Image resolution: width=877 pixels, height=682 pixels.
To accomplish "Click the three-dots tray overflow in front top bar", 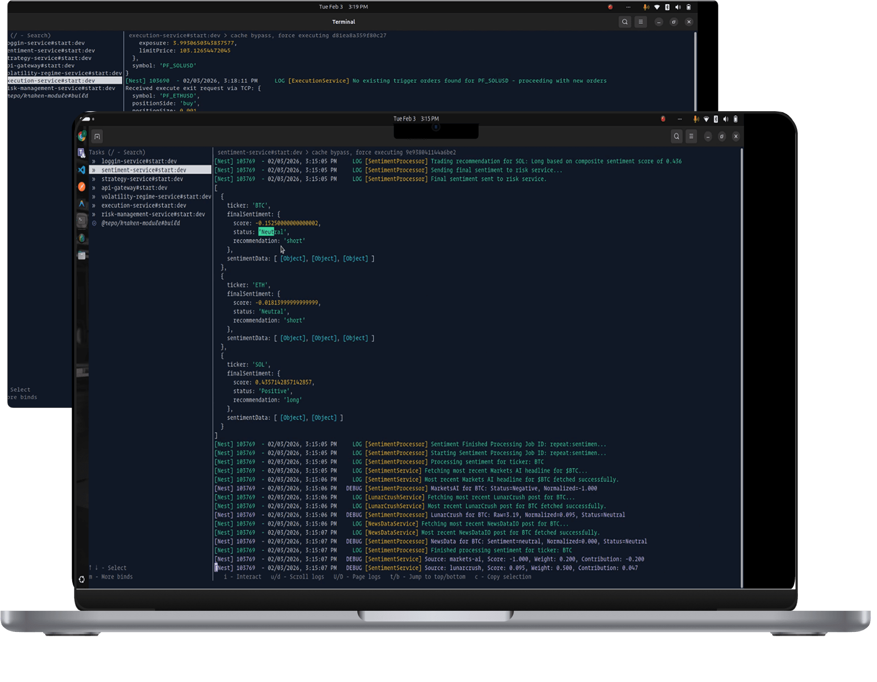I will (x=680, y=119).
